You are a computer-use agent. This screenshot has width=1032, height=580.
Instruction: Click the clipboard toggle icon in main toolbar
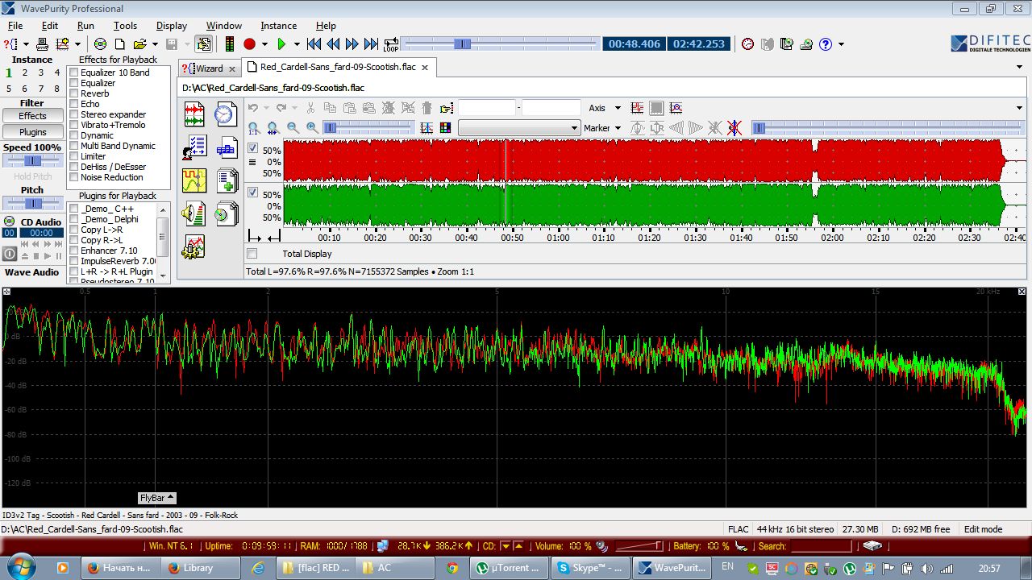203,44
